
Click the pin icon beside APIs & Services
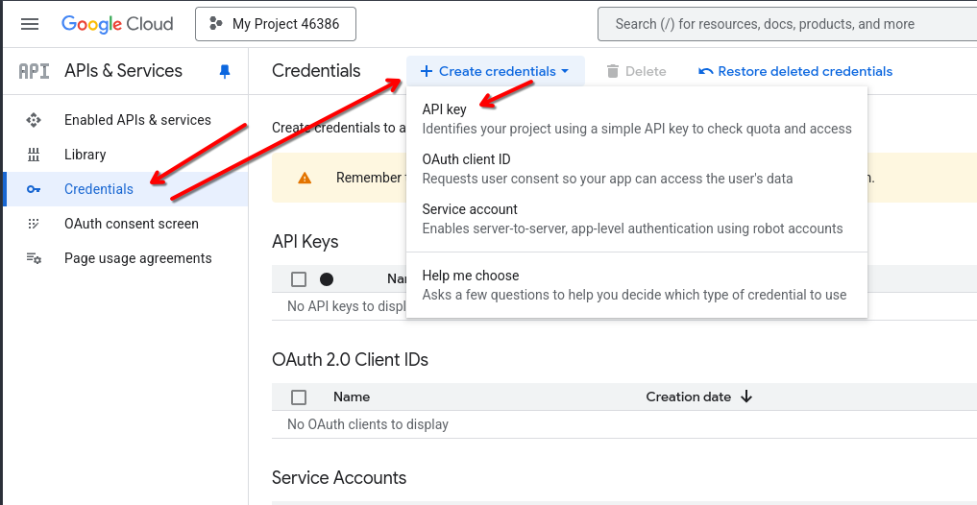225,71
